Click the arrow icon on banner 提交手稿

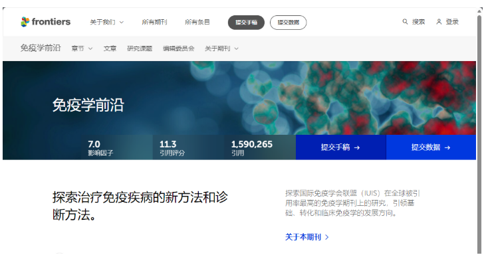(357, 147)
